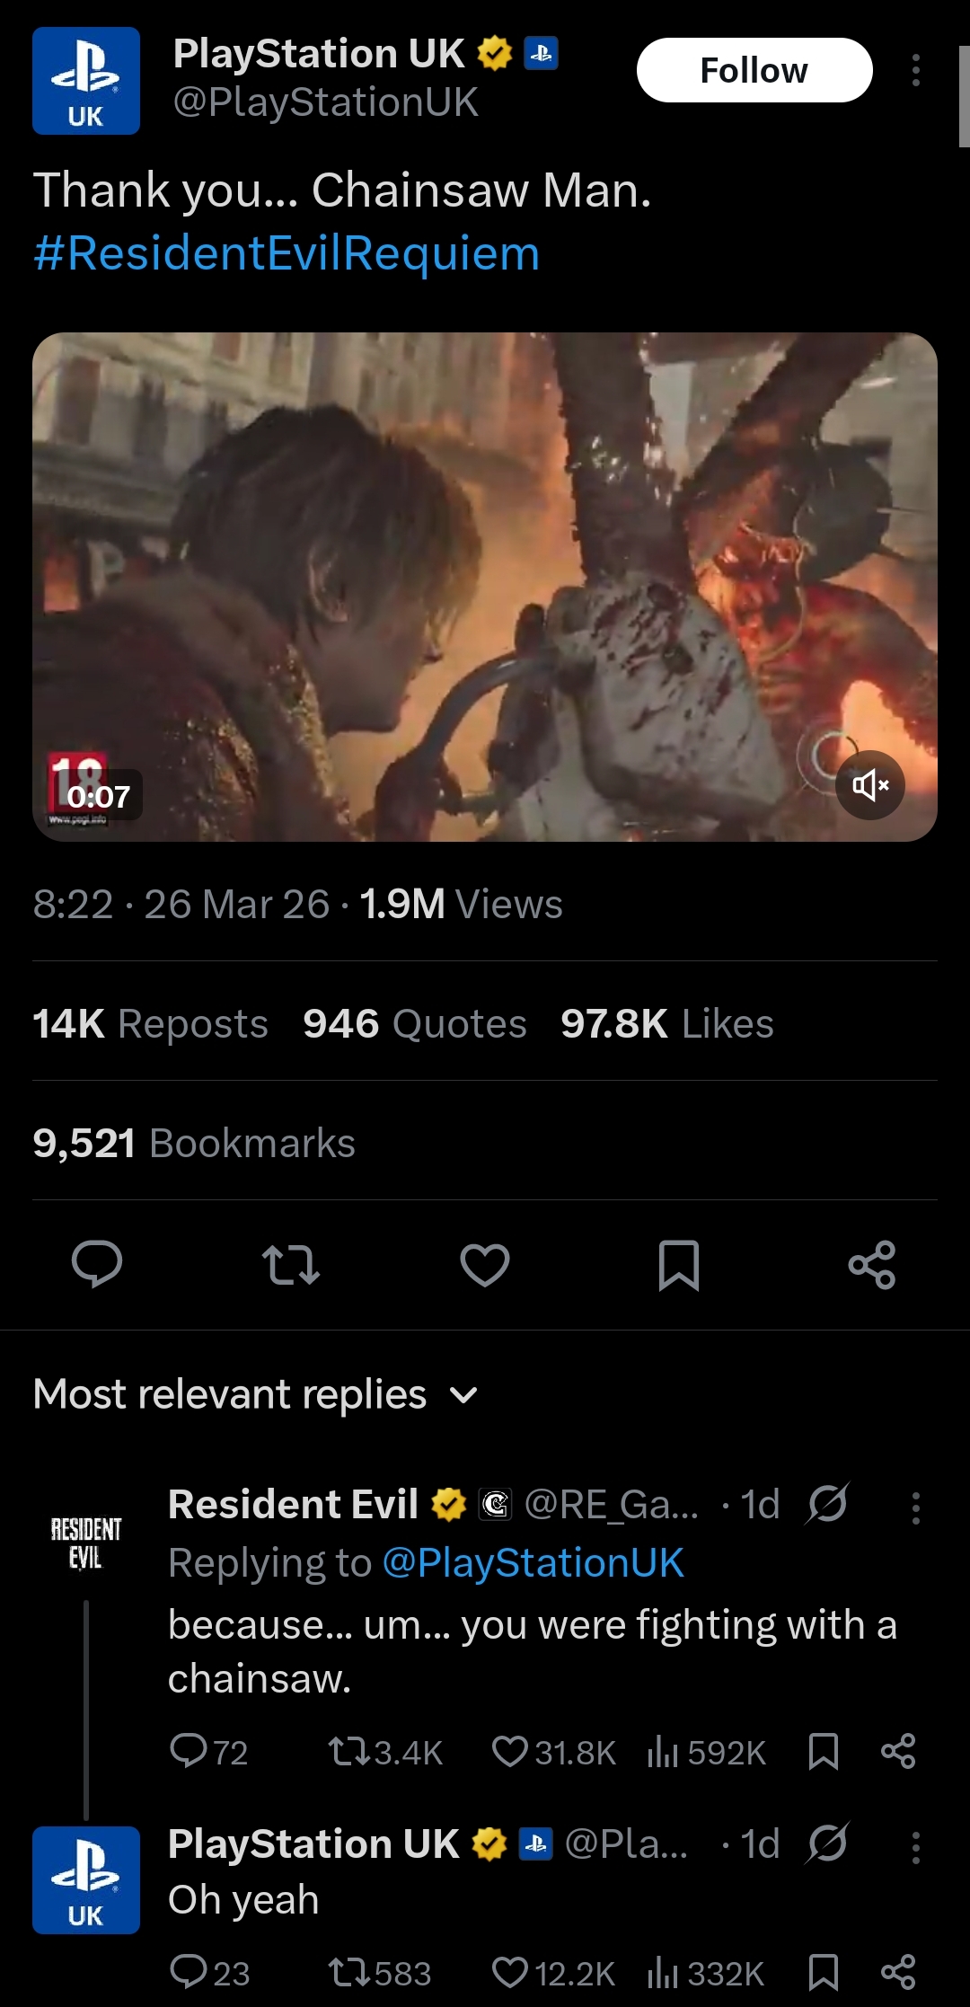This screenshot has width=970, height=2007.
Task: Like the Resident Evil reply
Action: tap(553, 1752)
